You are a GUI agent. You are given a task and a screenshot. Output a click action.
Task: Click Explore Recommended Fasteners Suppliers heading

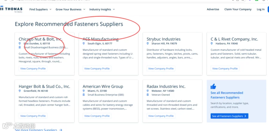tap(69, 24)
